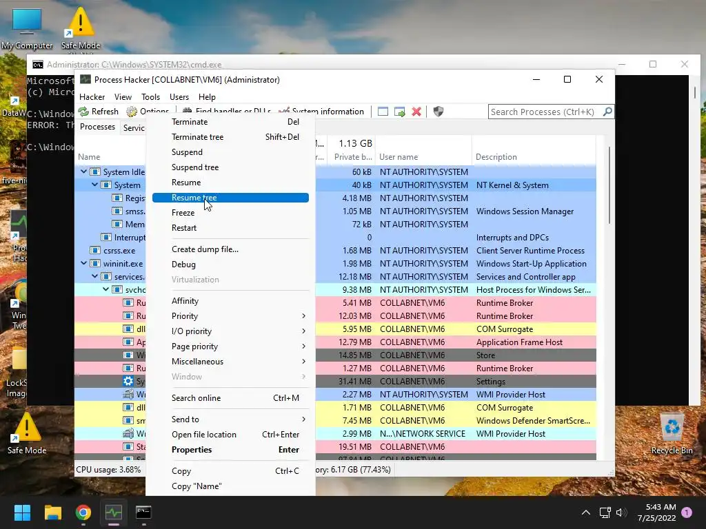706x529 pixels.
Task: Click the Windows Session Manager description
Action: click(525, 211)
